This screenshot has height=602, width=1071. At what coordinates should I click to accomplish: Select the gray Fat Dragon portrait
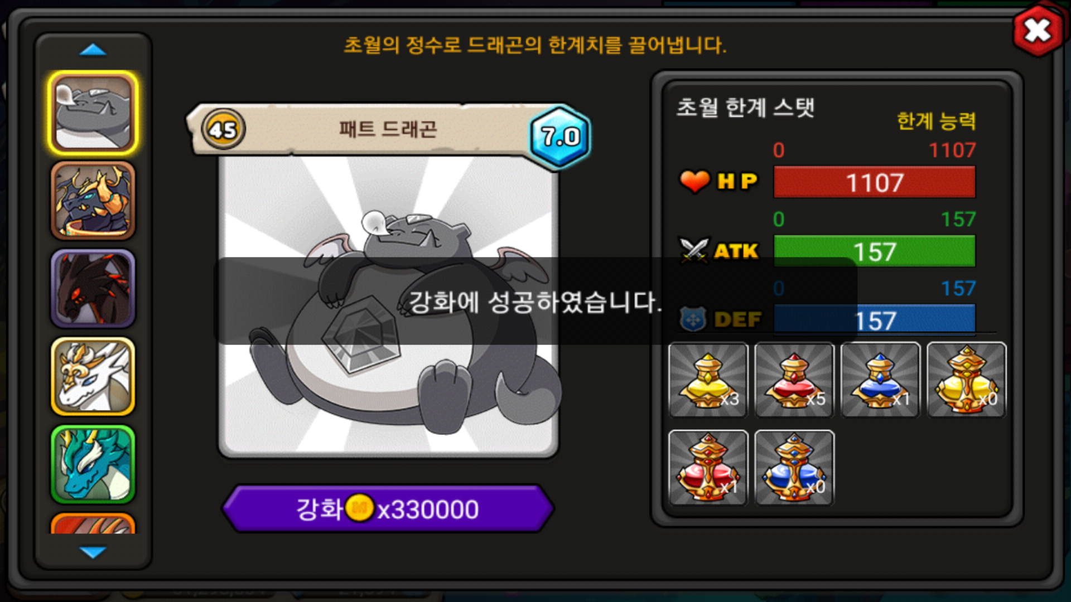(x=93, y=113)
